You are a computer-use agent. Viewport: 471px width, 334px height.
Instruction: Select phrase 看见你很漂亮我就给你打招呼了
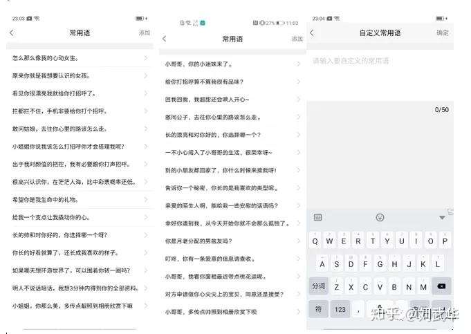coord(55,93)
